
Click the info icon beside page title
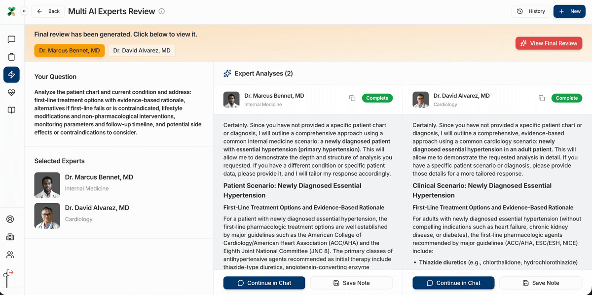162,11
